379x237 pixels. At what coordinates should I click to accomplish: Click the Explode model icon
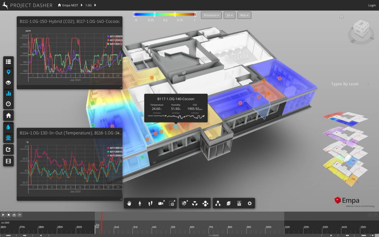tap(205, 203)
